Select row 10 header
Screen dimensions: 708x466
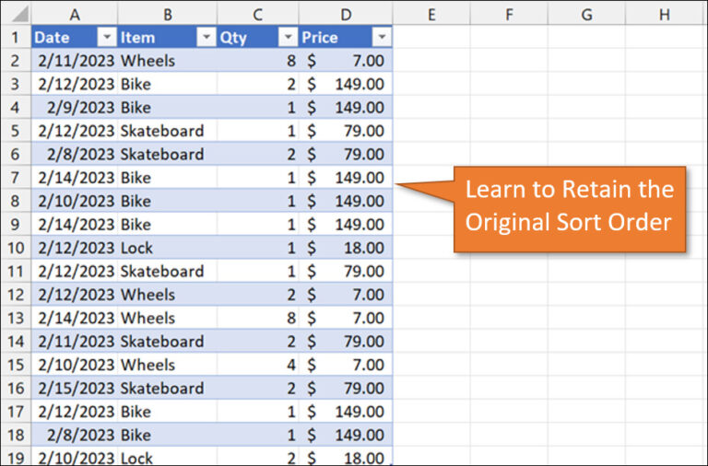[16, 248]
